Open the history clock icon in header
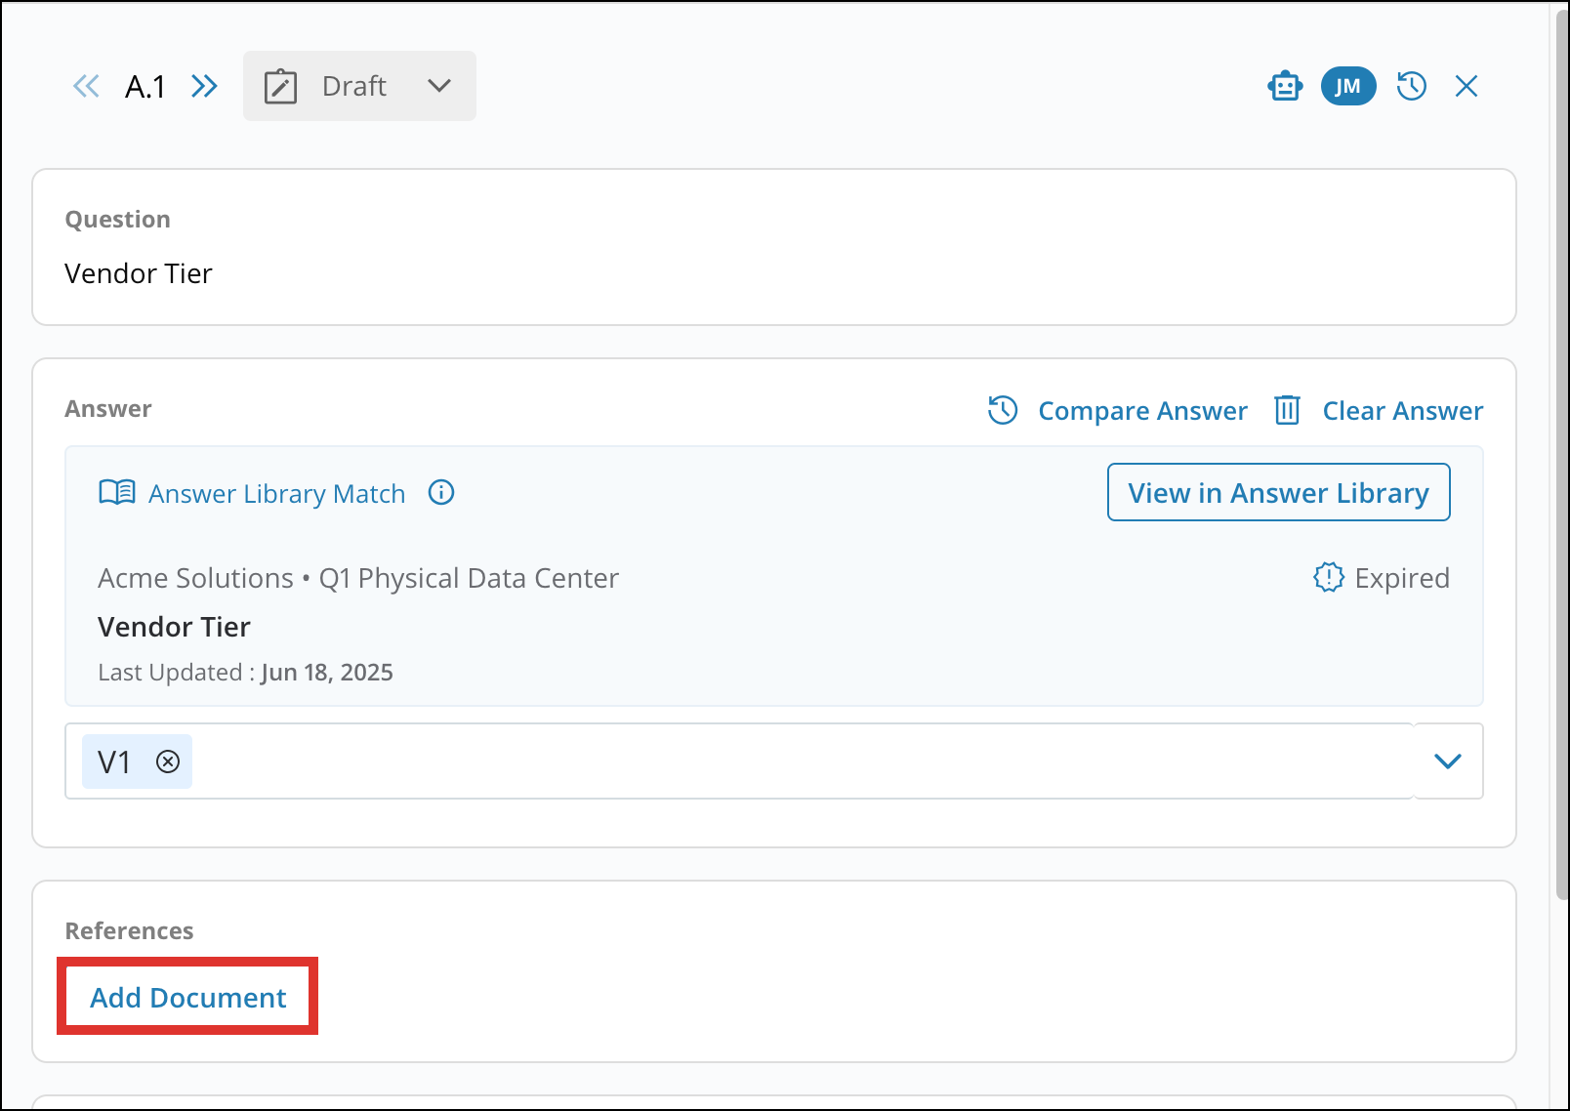 (1412, 86)
